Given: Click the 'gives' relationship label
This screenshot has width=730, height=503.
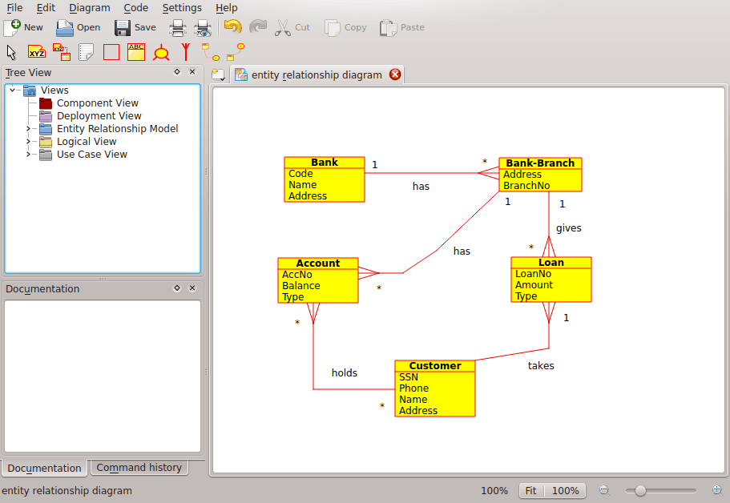Looking at the screenshot, I should tap(568, 228).
